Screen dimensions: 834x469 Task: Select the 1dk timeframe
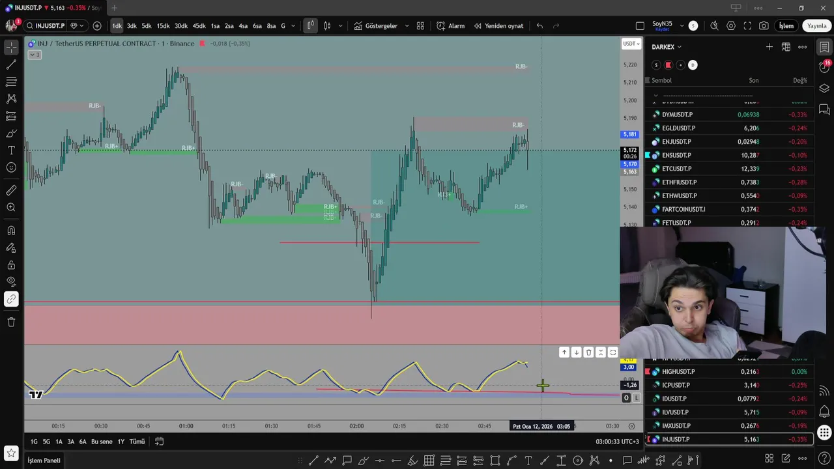tap(117, 26)
